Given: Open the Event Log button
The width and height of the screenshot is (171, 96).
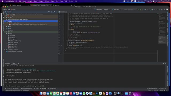Looking at the screenshot, I should (x=162, y=89).
